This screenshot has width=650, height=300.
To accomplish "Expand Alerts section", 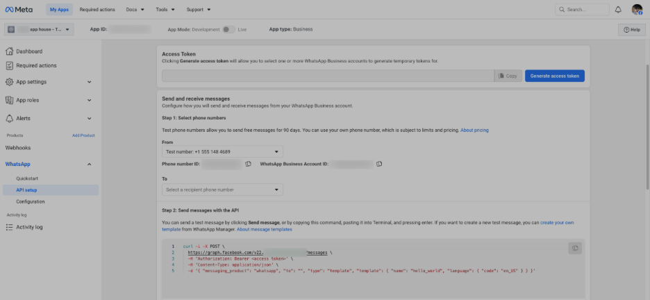I will pos(89,119).
